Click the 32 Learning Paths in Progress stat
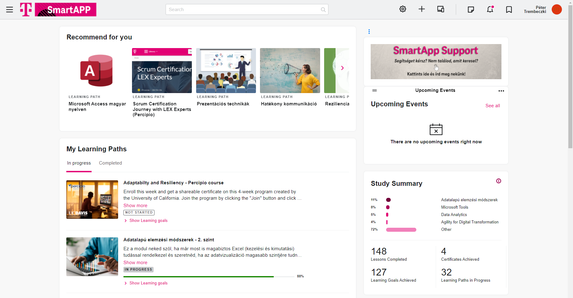The width and height of the screenshot is (573, 298). 466,275
